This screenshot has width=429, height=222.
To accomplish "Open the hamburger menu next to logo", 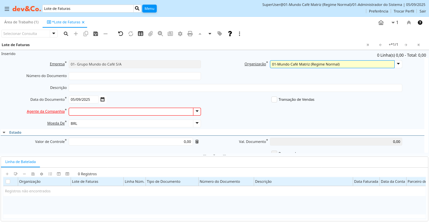I will tap(7, 9).
